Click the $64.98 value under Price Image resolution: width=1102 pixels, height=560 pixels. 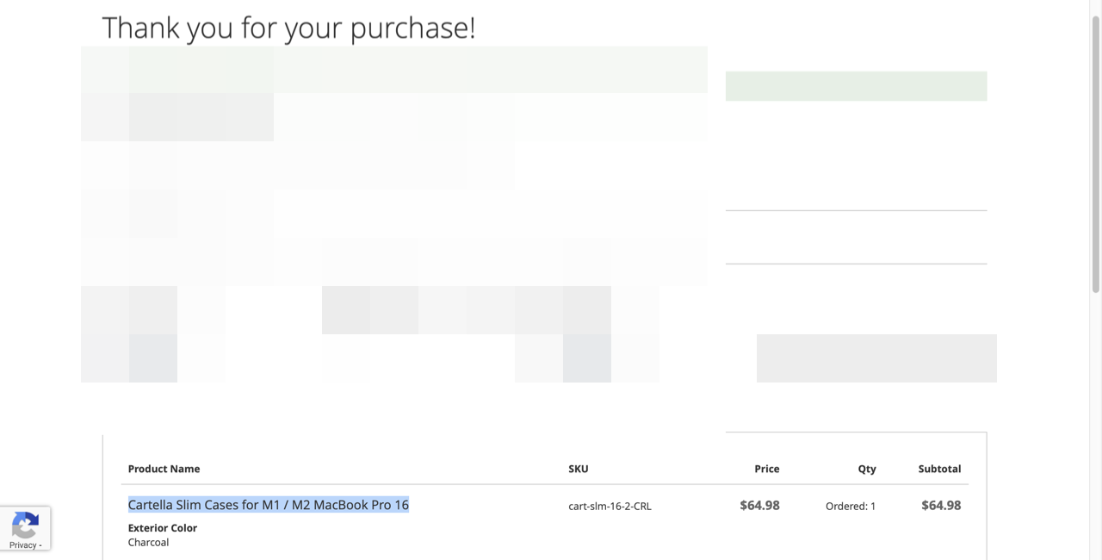click(759, 505)
